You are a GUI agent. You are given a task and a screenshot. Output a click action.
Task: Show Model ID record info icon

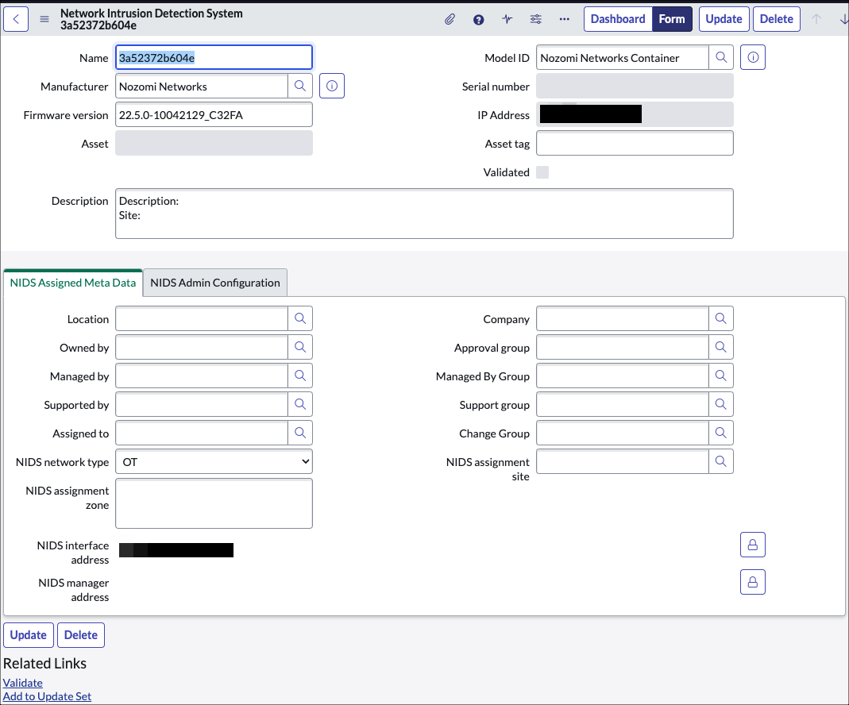click(x=752, y=57)
